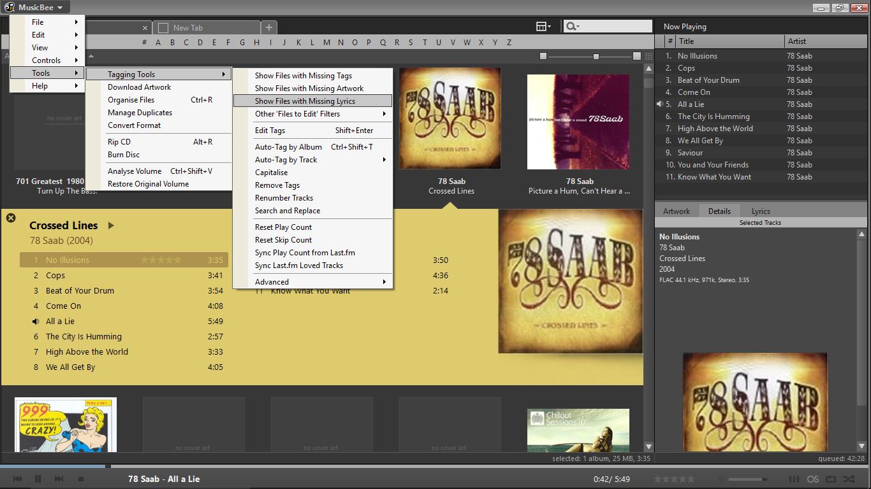
Task: Rate No Illusions with the row stars
Action: (x=161, y=260)
